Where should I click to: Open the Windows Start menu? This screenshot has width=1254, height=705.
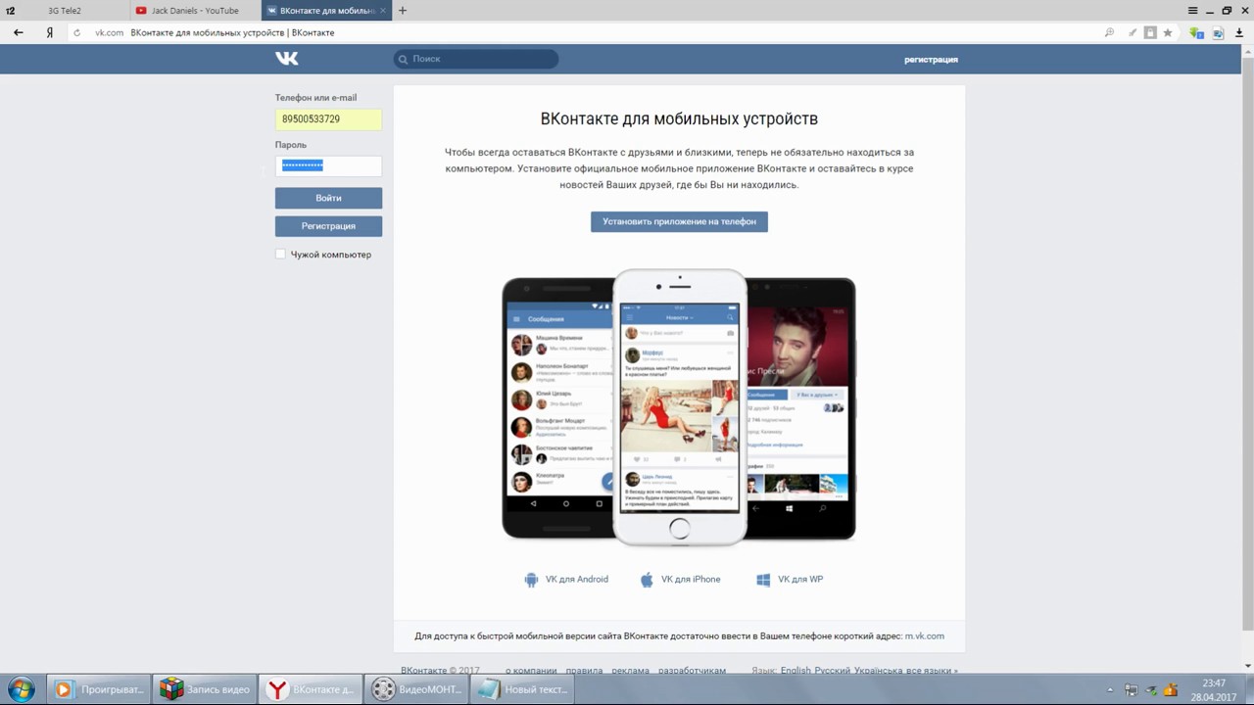click(21, 689)
